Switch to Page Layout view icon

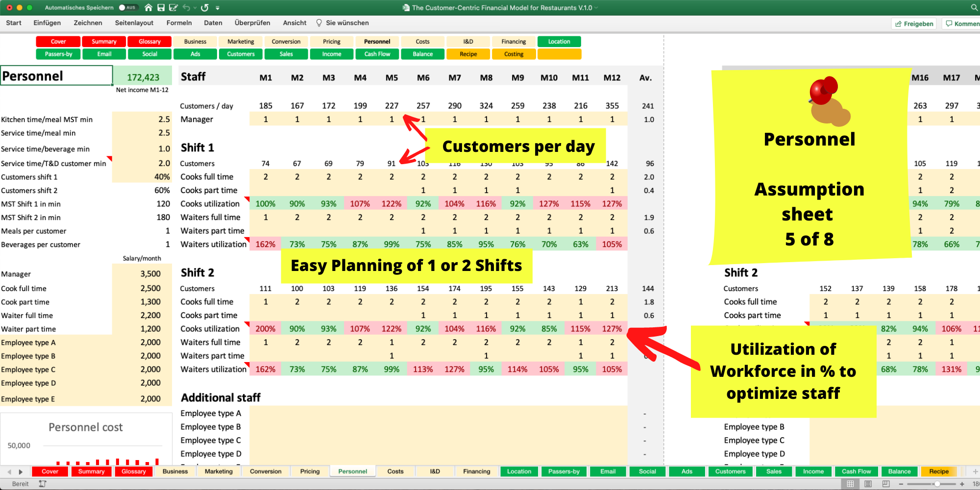pyautogui.click(x=868, y=484)
